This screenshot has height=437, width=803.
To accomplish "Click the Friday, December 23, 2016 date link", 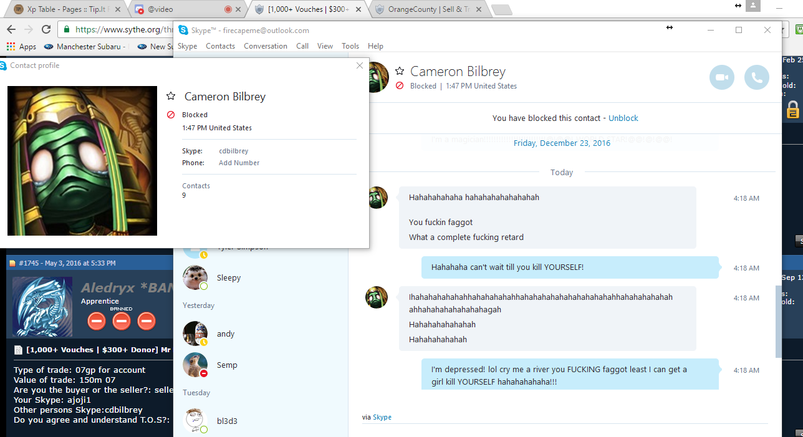I will (x=562, y=143).
